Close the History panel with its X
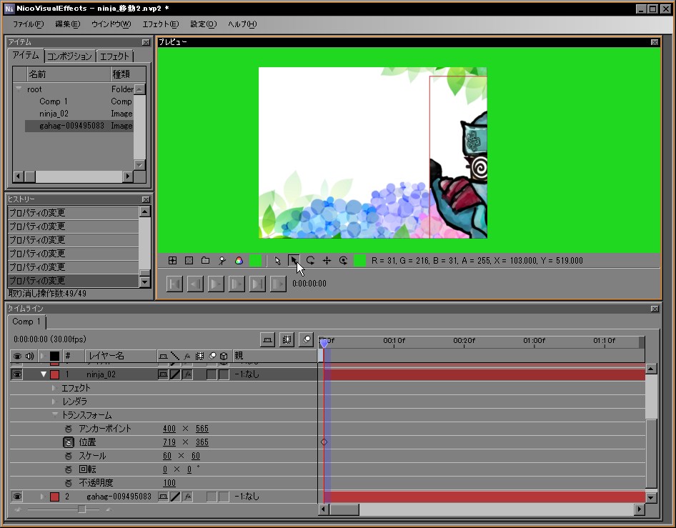The image size is (676, 528). [146, 199]
